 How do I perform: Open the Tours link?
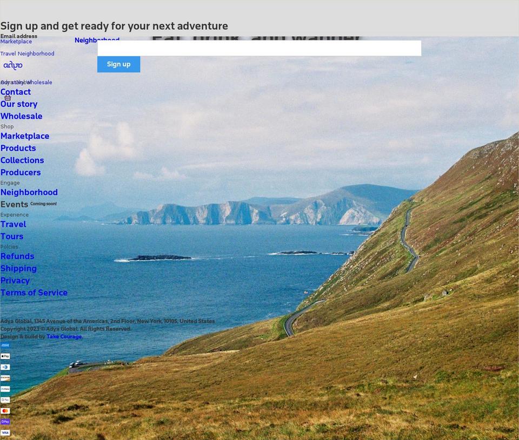(x=12, y=236)
